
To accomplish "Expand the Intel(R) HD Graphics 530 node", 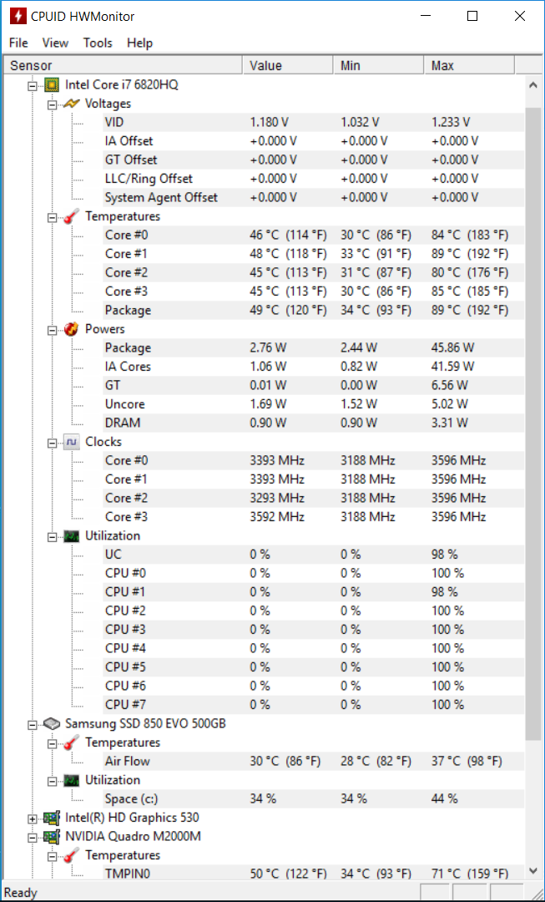I will coord(33,818).
